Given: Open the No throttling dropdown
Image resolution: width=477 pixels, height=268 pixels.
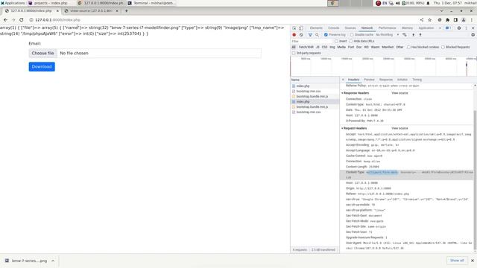Looking at the screenshot, I should point(387,35).
